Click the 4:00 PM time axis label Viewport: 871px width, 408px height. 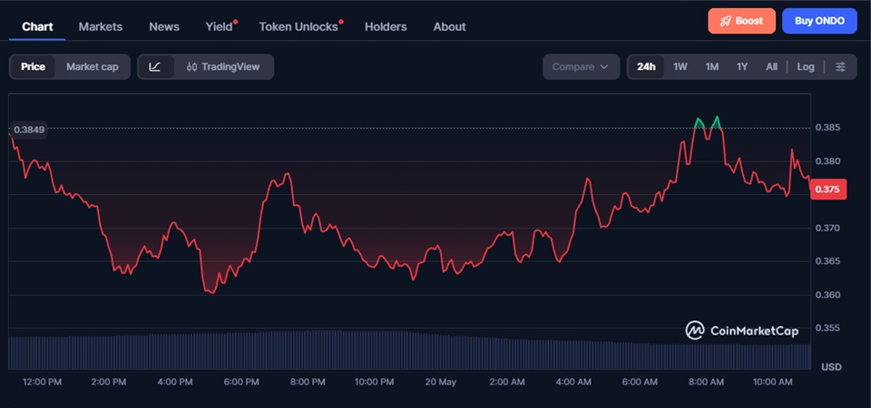coord(174,382)
